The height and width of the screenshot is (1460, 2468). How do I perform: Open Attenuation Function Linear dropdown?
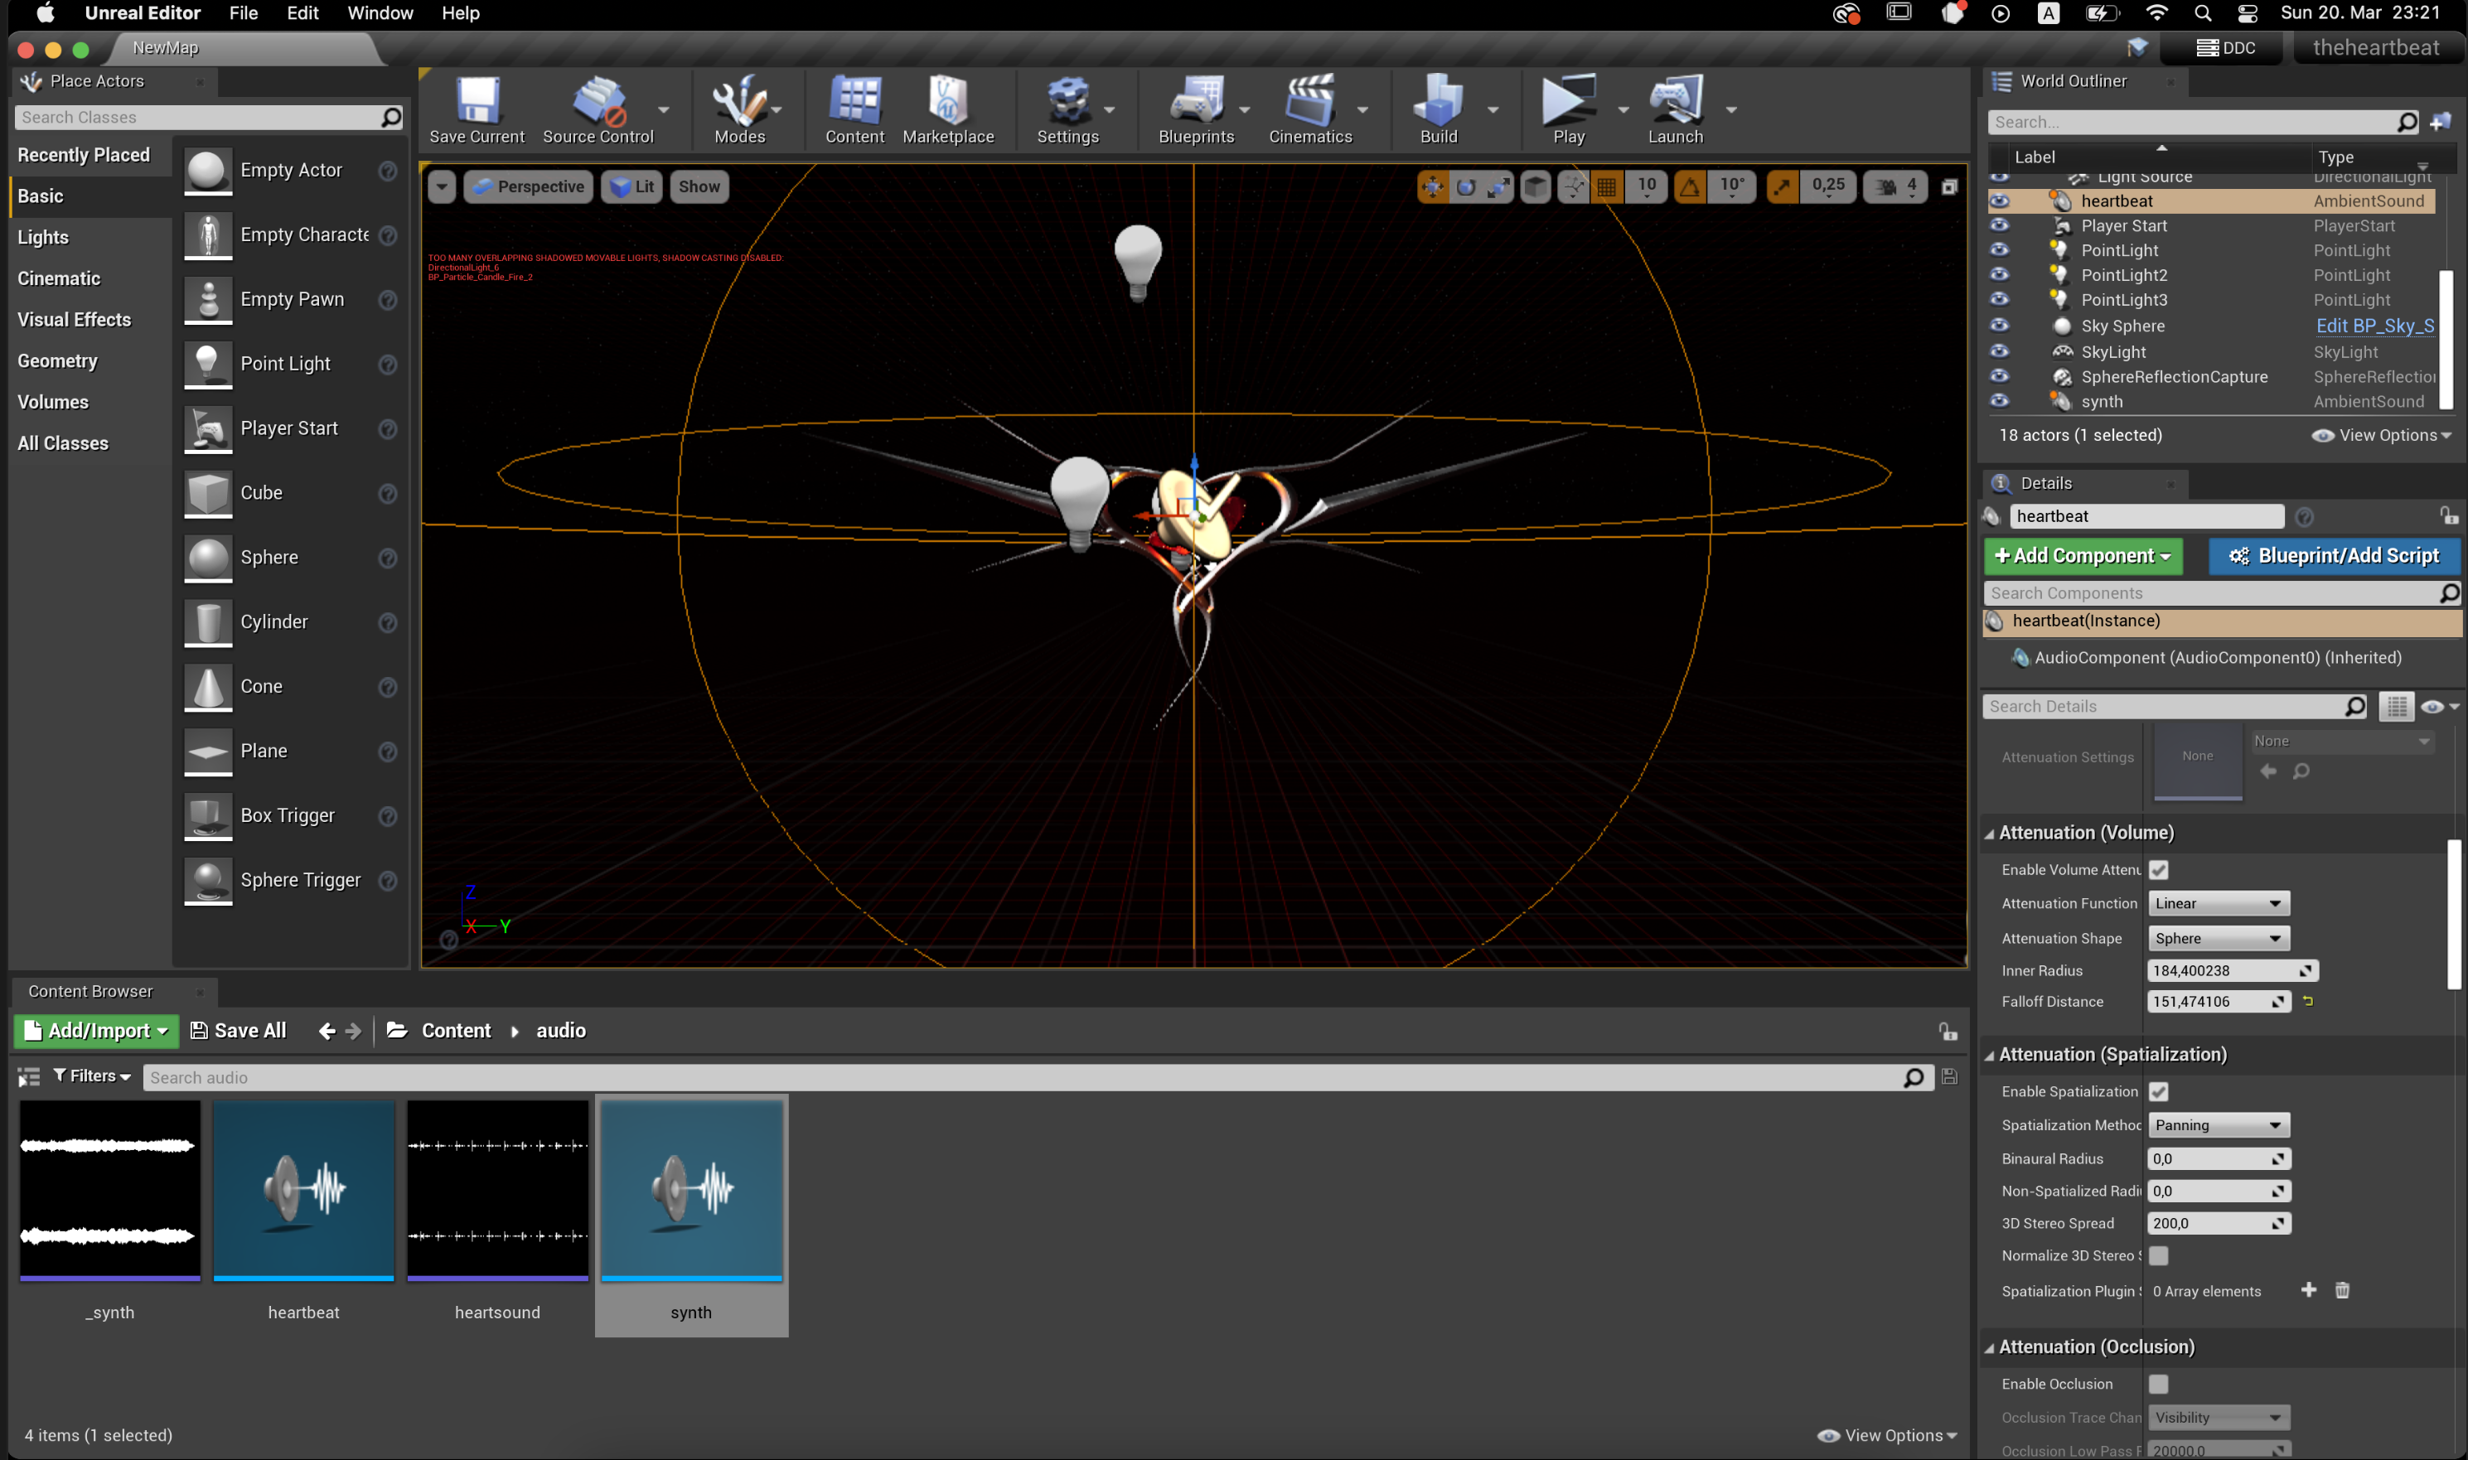tap(2218, 903)
